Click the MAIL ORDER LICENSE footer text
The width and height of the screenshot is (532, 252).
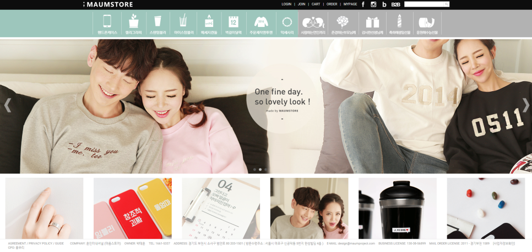point(459,244)
